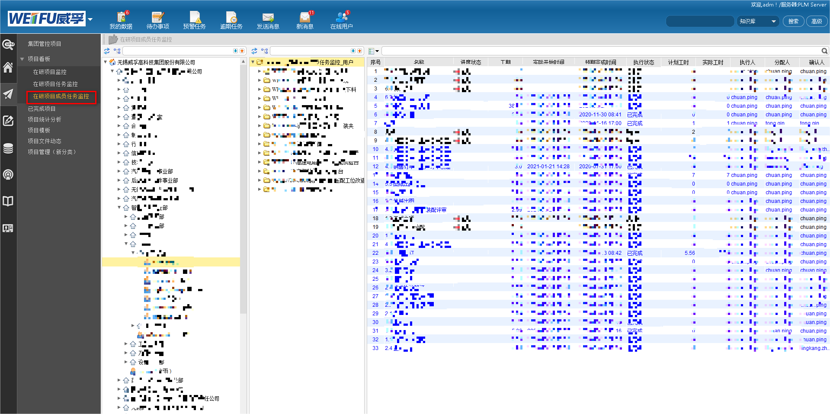Click the 高级 advanced search button
Viewport: 830px width, 414px height.
click(817, 21)
